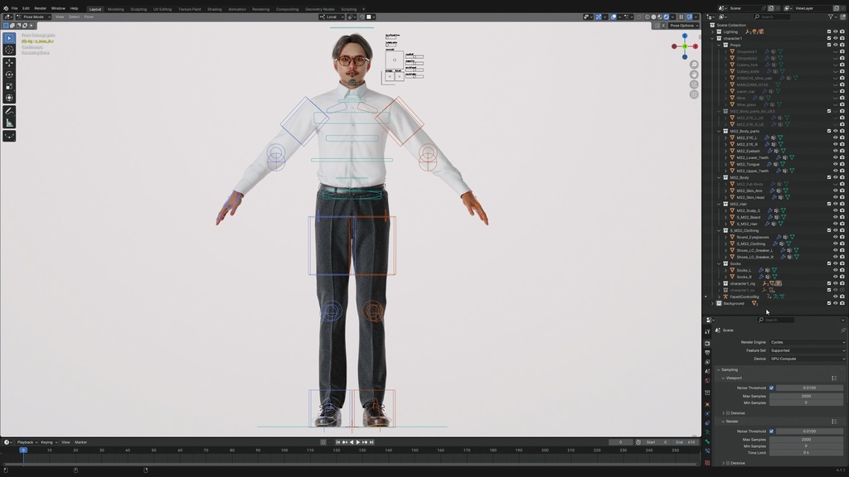
Task: Open the Pose menu in the viewport header
Action: [x=89, y=16]
